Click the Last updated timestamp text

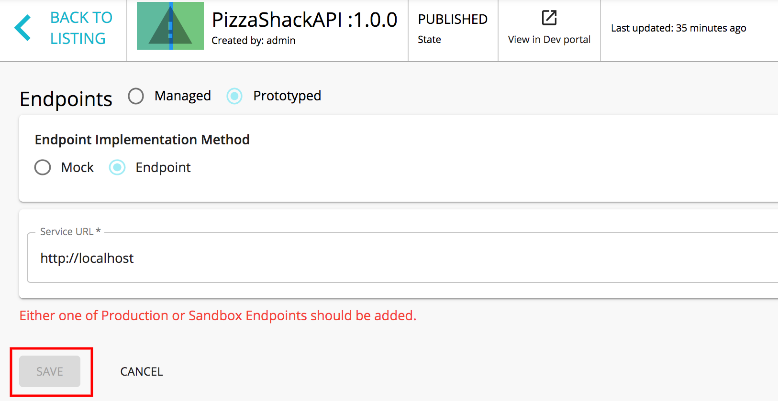click(679, 28)
